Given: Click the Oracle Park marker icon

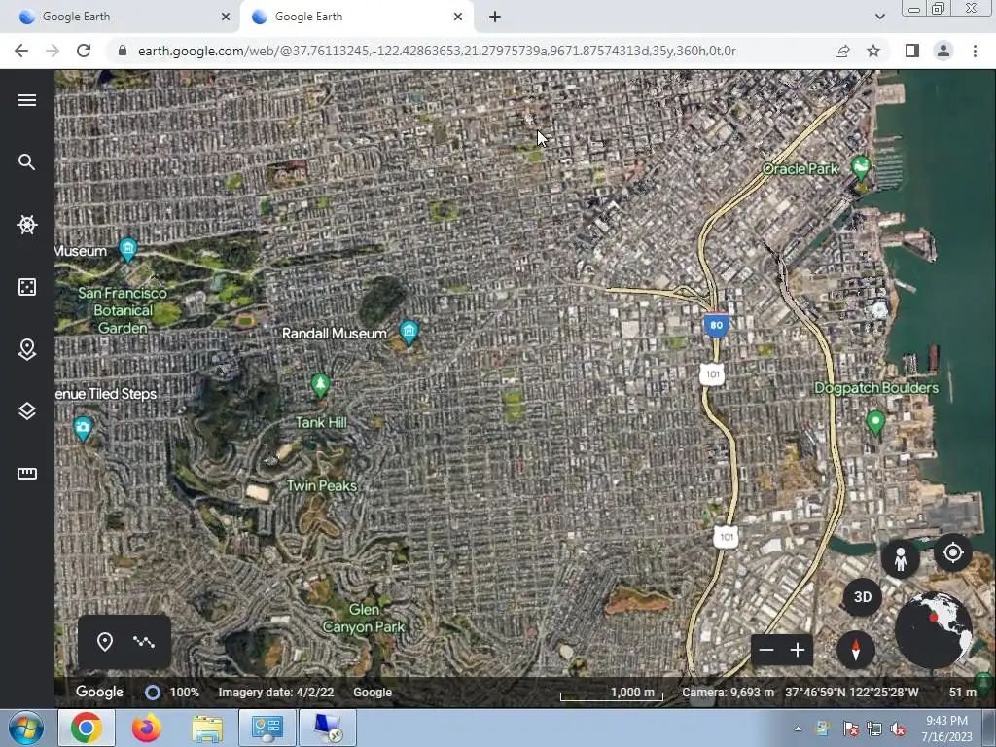Looking at the screenshot, I should [x=861, y=167].
